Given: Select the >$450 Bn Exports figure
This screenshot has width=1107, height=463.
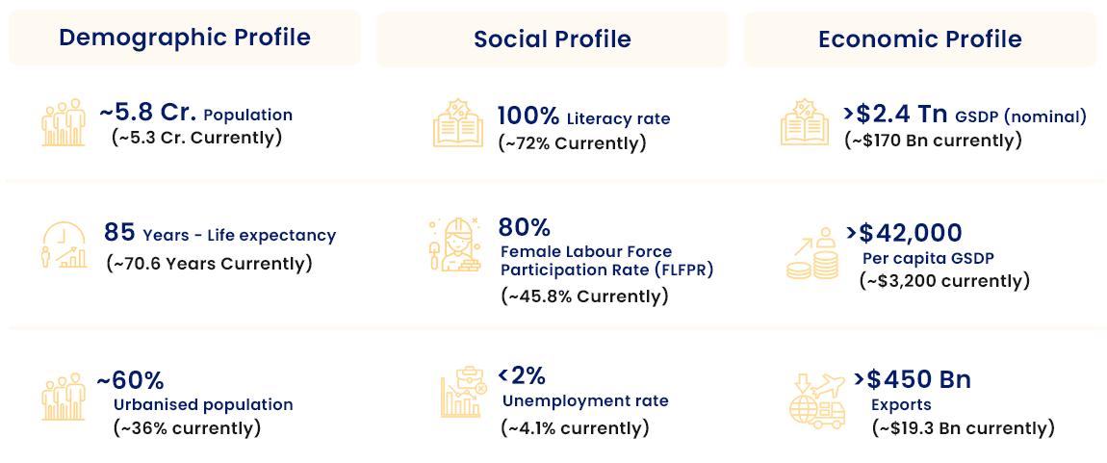Looking at the screenshot, I should pyautogui.click(x=912, y=379).
